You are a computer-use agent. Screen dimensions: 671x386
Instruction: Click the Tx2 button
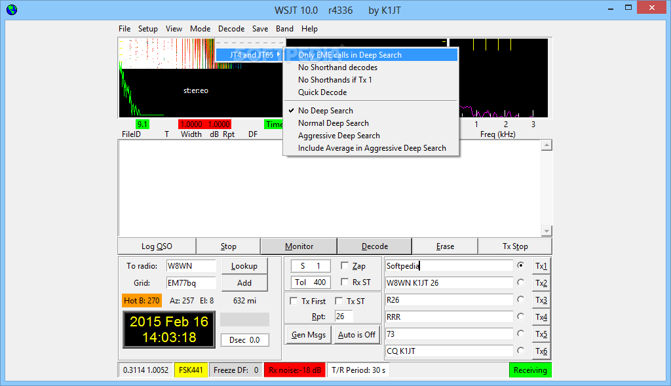click(x=541, y=283)
